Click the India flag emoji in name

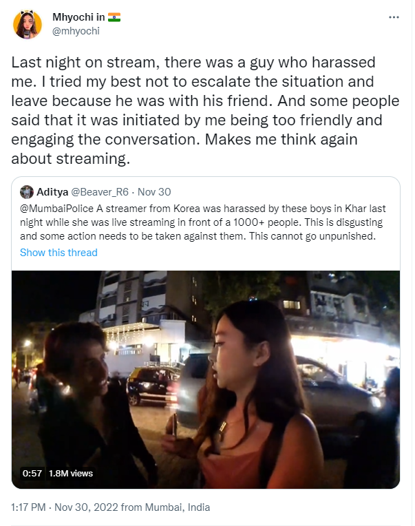point(114,17)
